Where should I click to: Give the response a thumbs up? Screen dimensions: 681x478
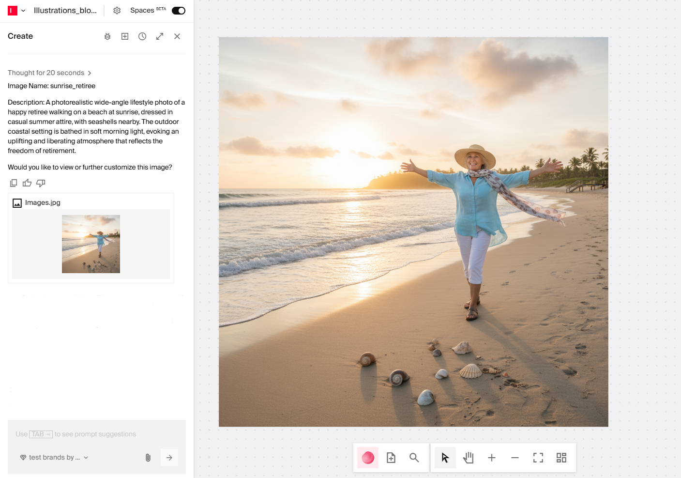(27, 183)
